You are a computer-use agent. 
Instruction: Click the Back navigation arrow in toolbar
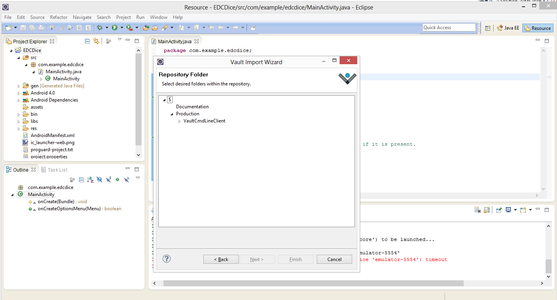[x=220, y=28]
